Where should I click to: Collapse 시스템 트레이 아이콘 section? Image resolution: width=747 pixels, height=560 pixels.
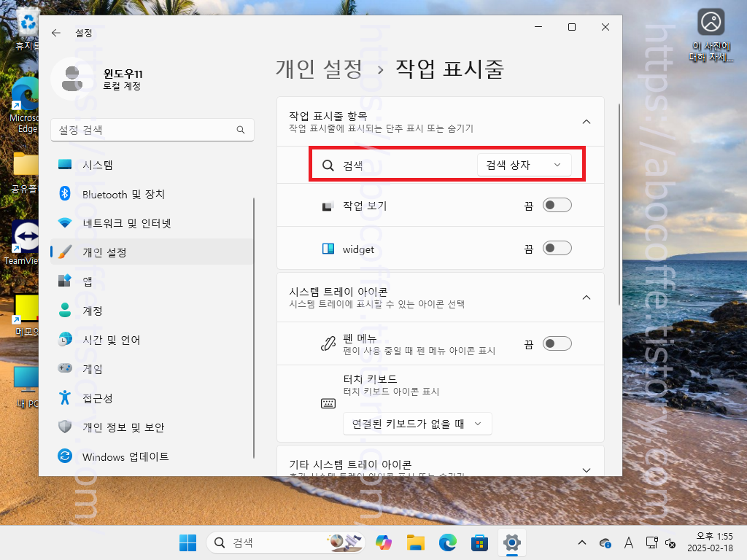pyautogui.click(x=587, y=297)
